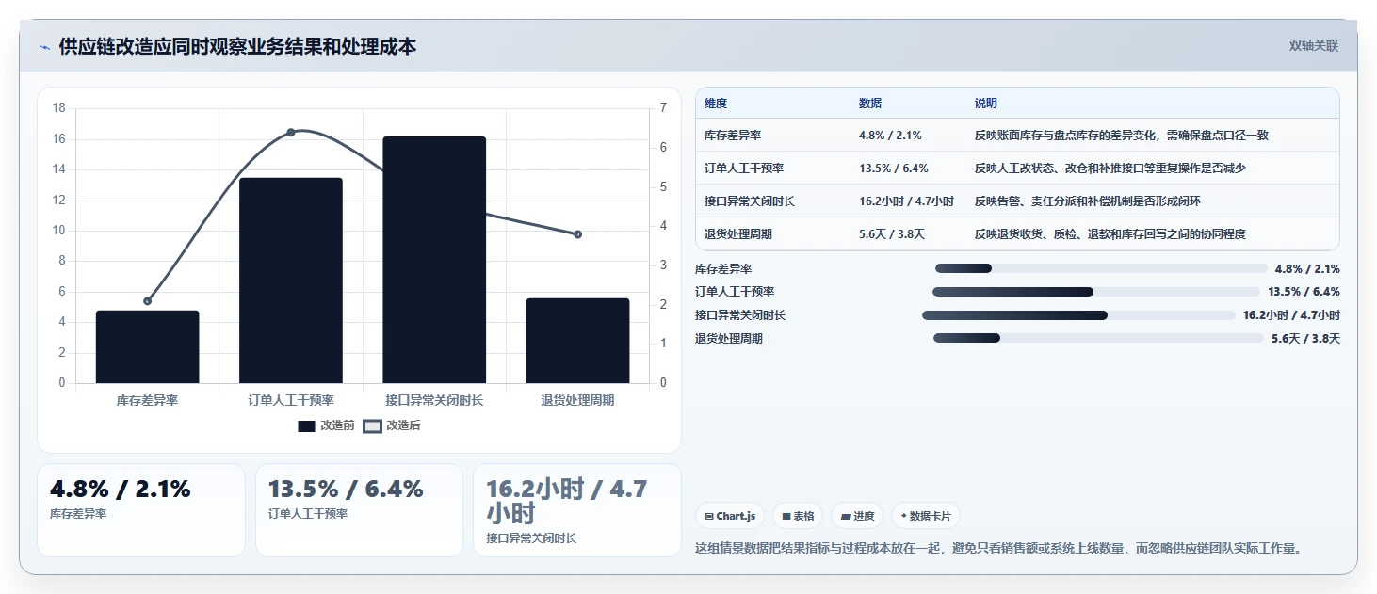Click the 退货处理周期 progress bar
Screen dimensions: 1377x594
(1098, 338)
